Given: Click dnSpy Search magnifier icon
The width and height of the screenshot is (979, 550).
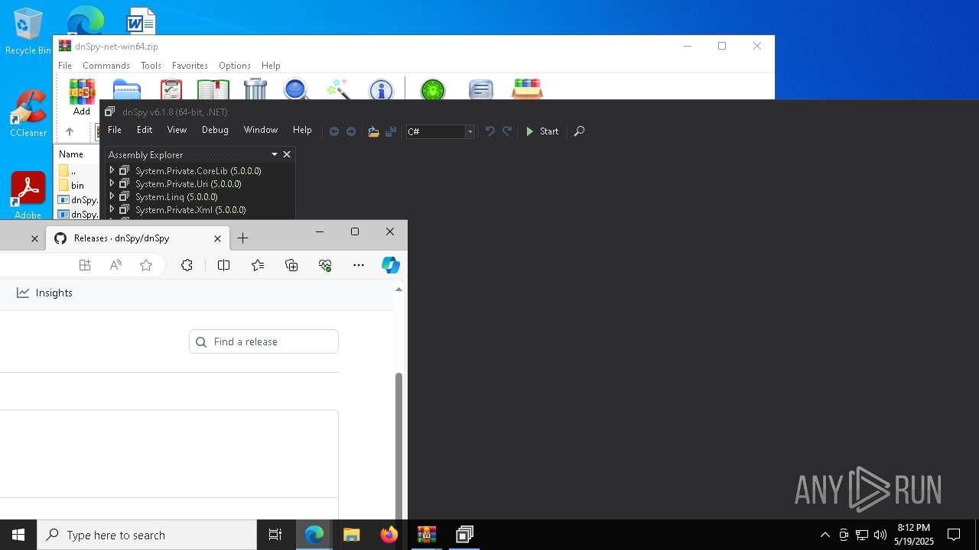Looking at the screenshot, I should (x=579, y=131).
